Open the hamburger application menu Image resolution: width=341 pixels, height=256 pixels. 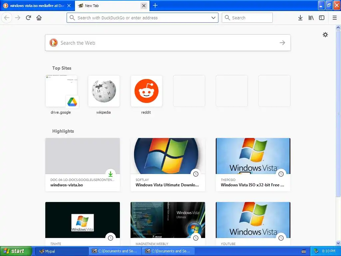click(335, 18)
